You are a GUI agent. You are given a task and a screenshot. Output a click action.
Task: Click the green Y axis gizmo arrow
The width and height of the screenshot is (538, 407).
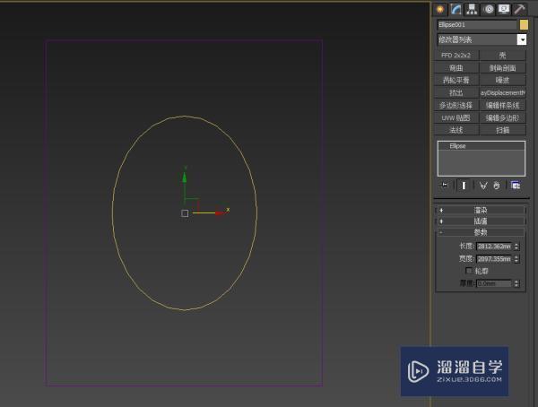pyautogui.click(x=185, y=178)
